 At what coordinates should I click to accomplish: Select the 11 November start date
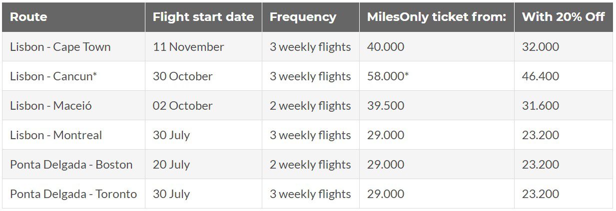point(189,47)
